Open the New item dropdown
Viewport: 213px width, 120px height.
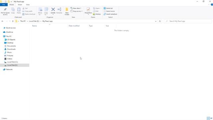point(76,8)
